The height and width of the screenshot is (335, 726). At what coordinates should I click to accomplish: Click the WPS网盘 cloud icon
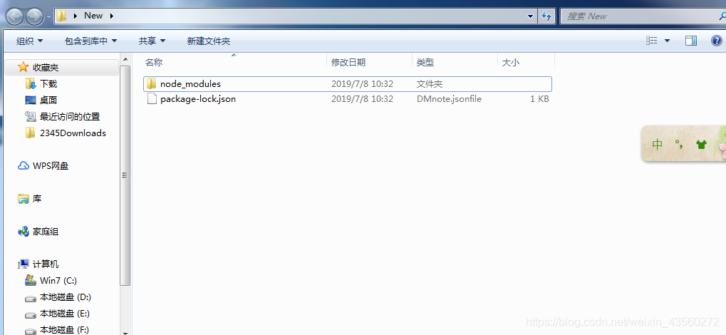click(23, 165)
